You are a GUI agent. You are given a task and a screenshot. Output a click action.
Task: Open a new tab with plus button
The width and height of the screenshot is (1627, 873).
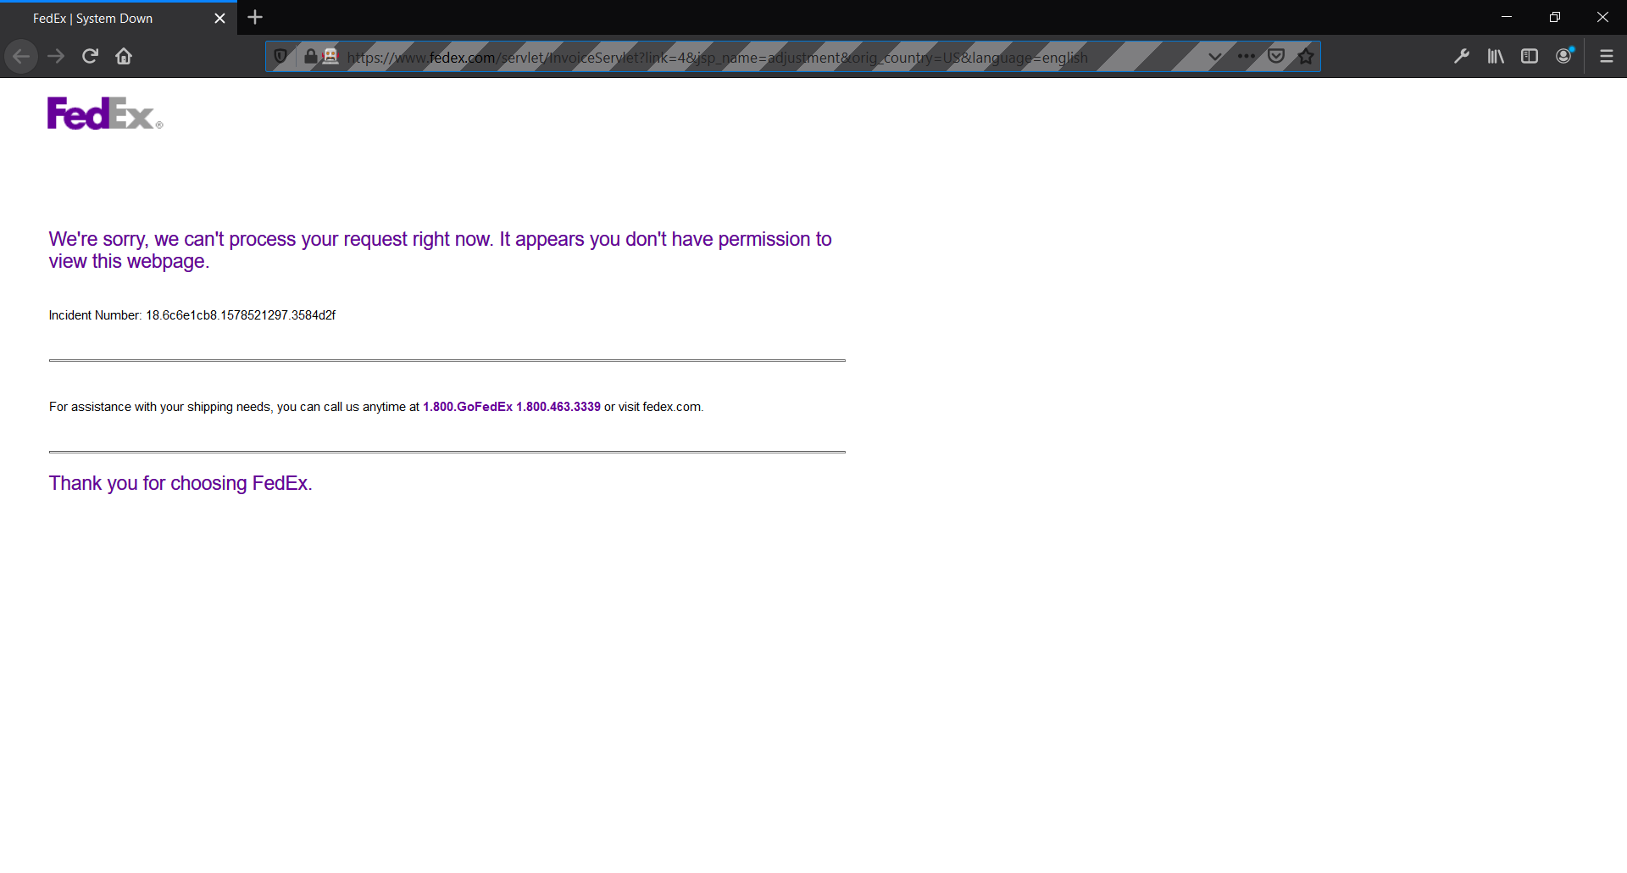(x=255, y=18)
